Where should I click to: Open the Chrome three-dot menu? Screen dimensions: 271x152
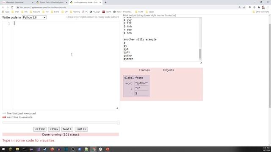268,8
